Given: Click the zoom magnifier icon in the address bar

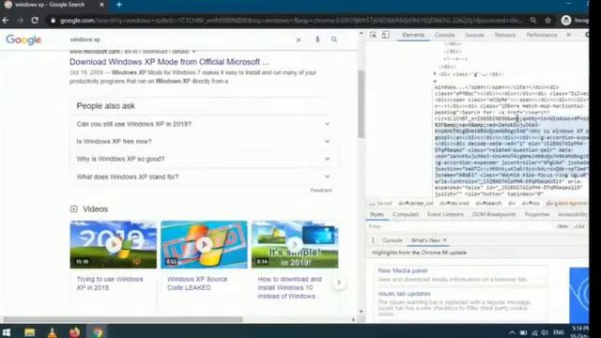Looking at the screenshot, I should pyautogui.click(x=533, y=21).
